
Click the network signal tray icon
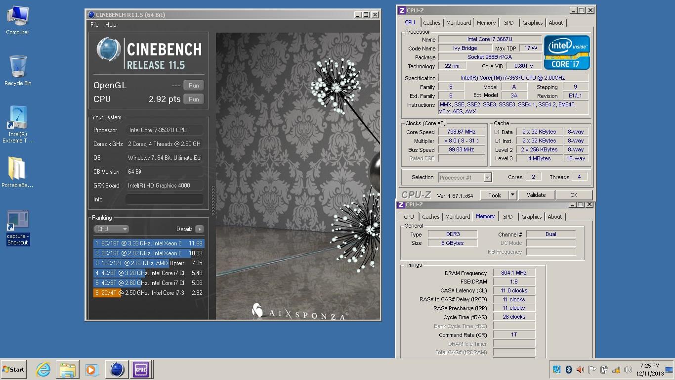(x=616, y=370)
